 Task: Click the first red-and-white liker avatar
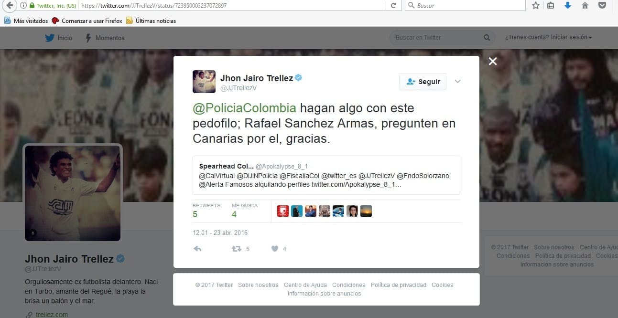[283, 211]
